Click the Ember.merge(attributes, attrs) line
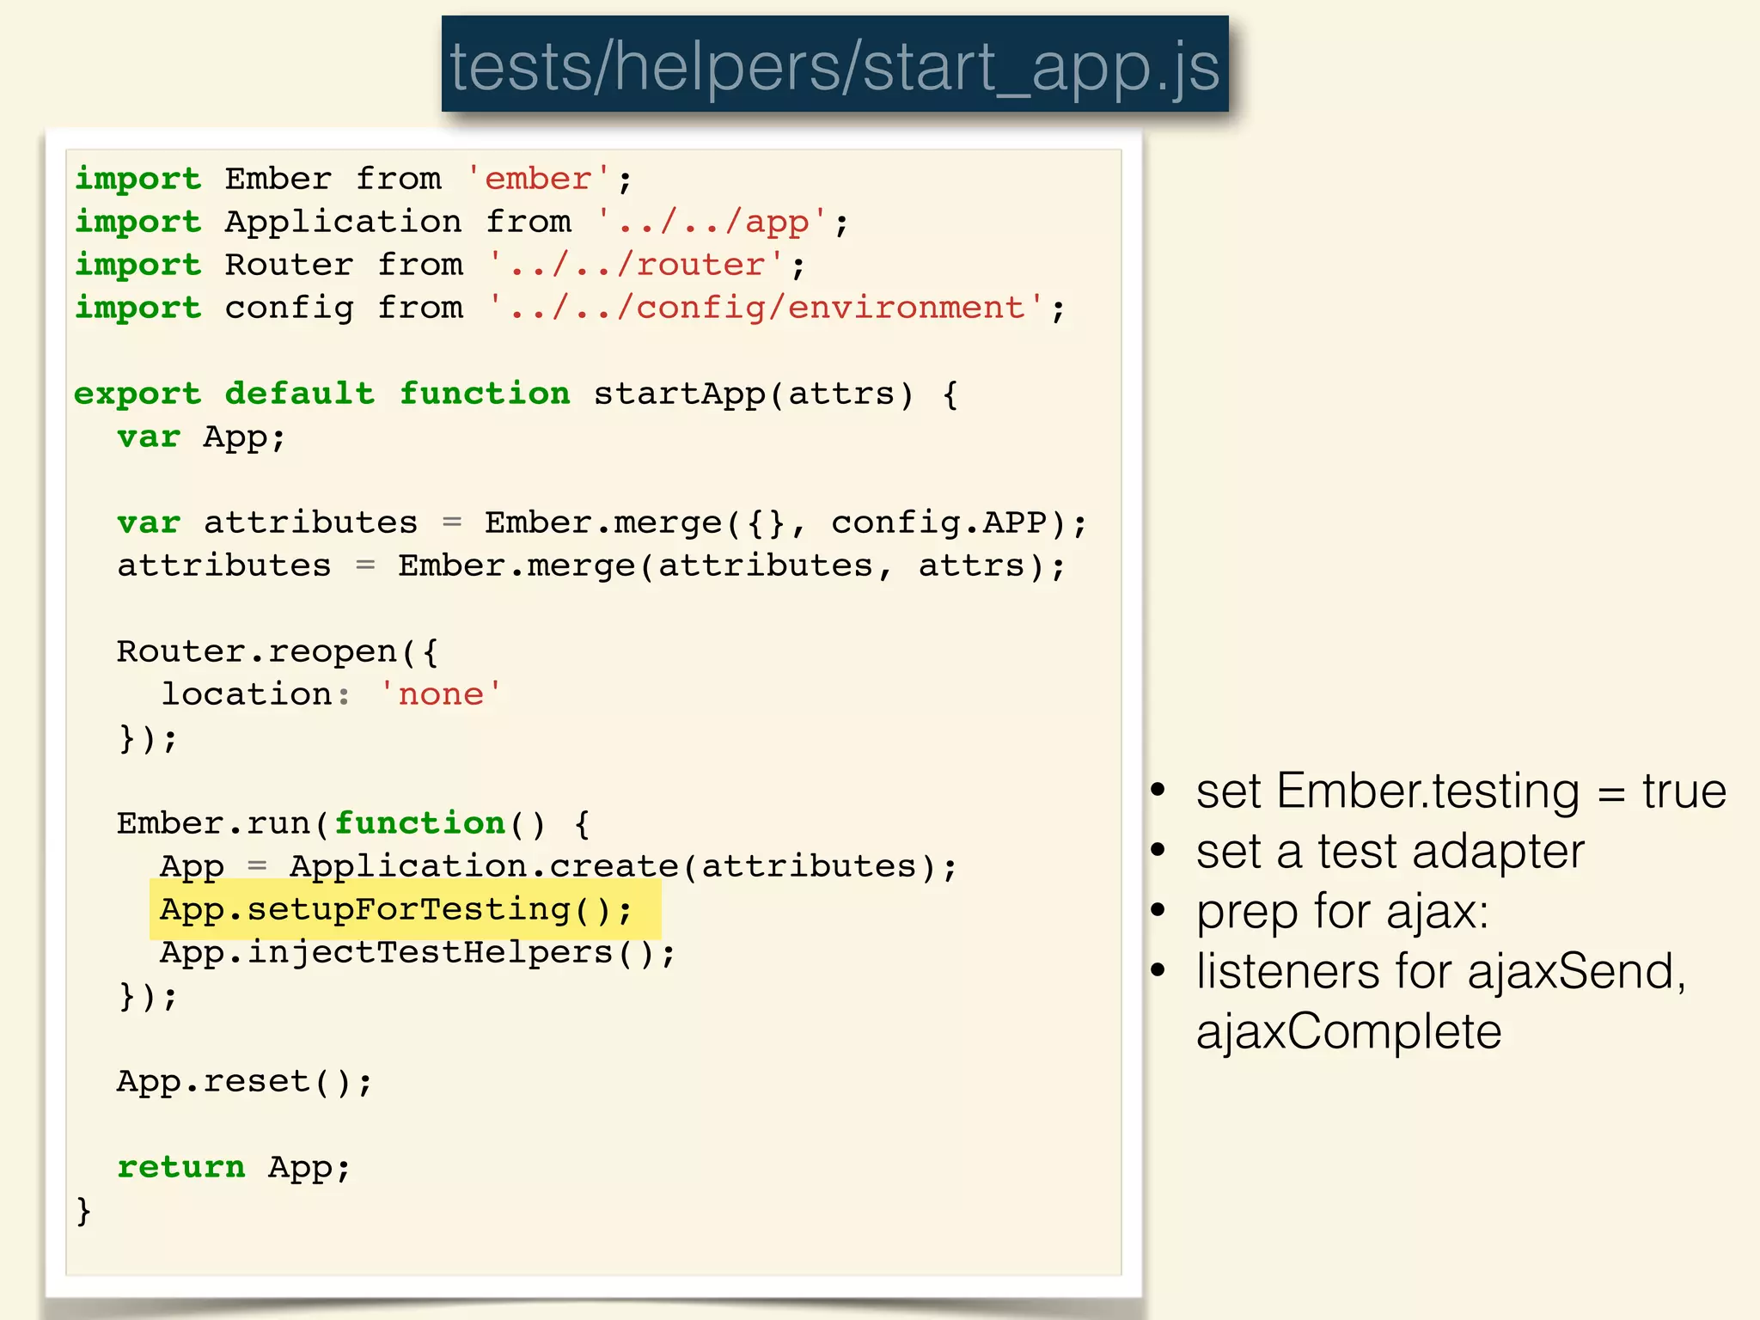 (591, 565)
